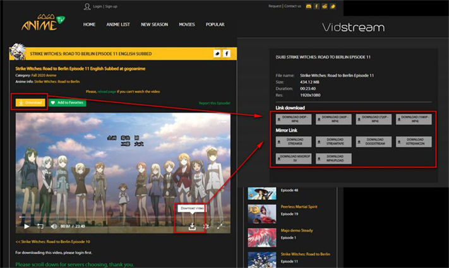Open the NEW SEASON menu

154,25
